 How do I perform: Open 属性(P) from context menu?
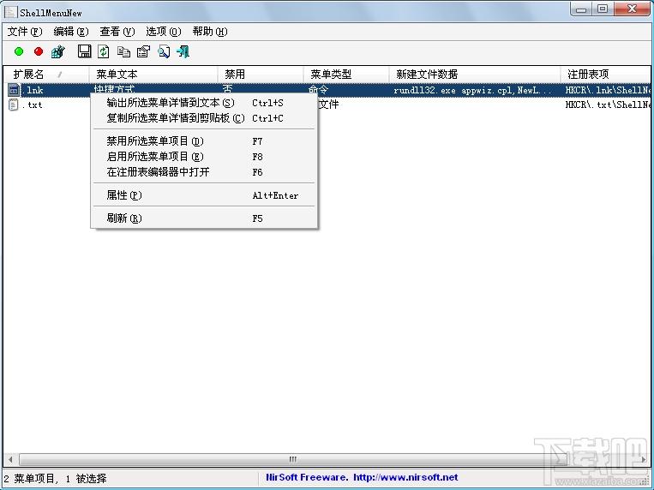(x=204, y=195)
